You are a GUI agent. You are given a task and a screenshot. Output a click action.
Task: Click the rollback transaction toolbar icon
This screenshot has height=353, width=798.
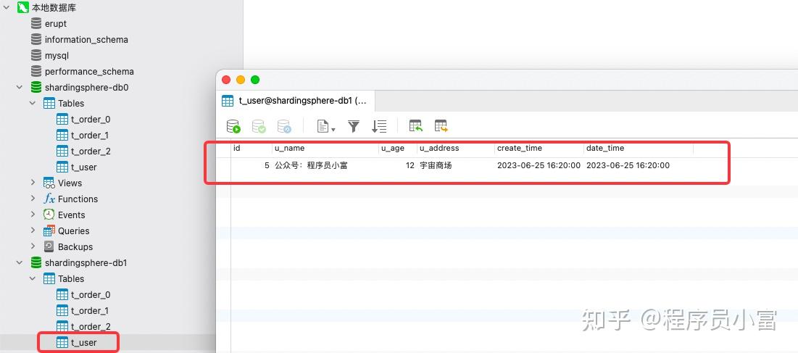[284, 126]
